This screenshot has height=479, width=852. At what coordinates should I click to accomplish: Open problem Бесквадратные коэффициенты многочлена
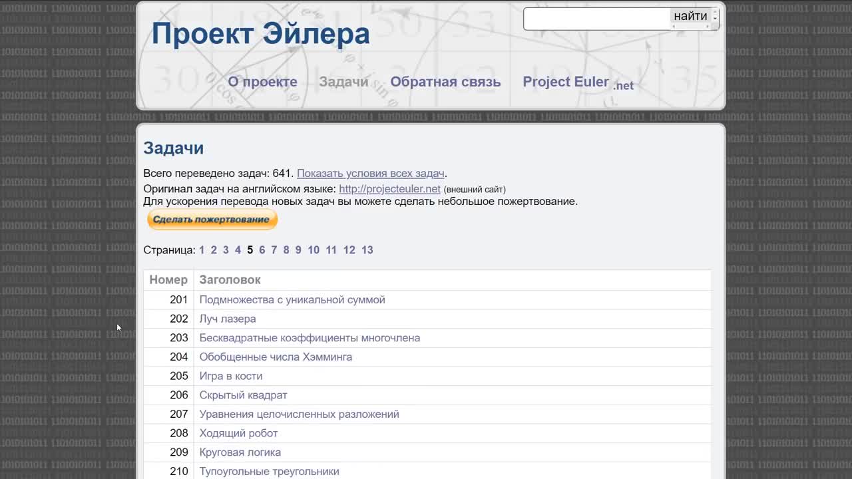tap(310, 338)
